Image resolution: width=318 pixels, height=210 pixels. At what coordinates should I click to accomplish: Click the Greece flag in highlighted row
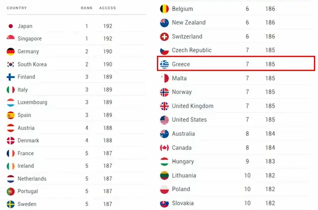(x=164, y=64)
